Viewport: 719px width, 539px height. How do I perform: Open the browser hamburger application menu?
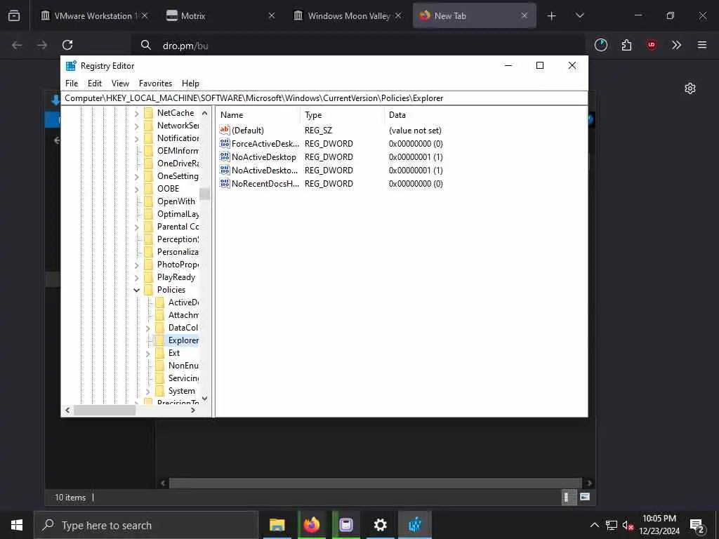pos(702,45)
